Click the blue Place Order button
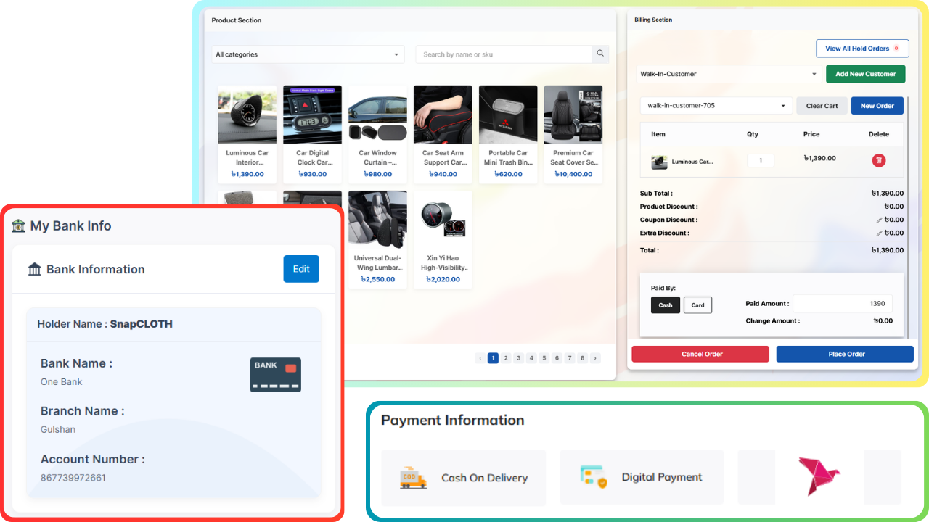The width and height of the screenshot is (929, 522). (x=845, y=354)
